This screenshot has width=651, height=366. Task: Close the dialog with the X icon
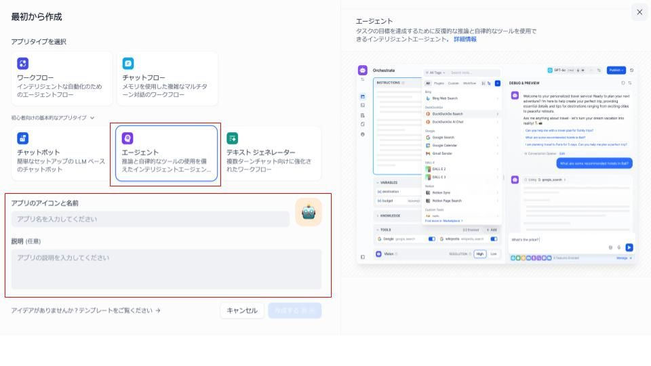[639, 12]
